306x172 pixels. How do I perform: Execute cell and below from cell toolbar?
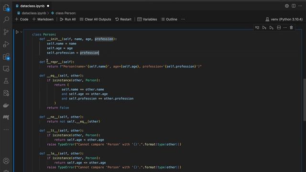point(272,28)
